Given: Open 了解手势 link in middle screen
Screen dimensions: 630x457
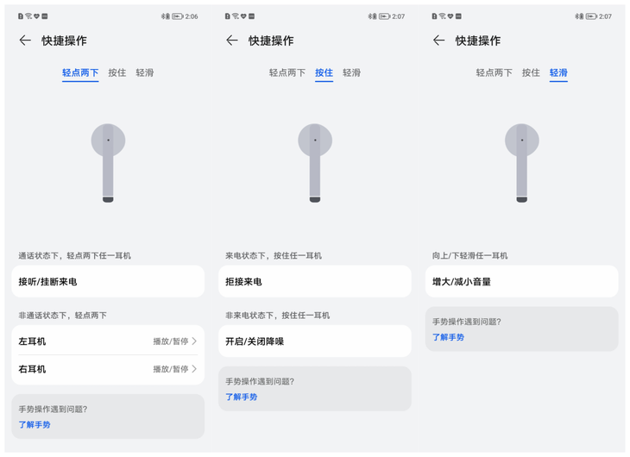Looking at the screenshot, I should [242, 398].
